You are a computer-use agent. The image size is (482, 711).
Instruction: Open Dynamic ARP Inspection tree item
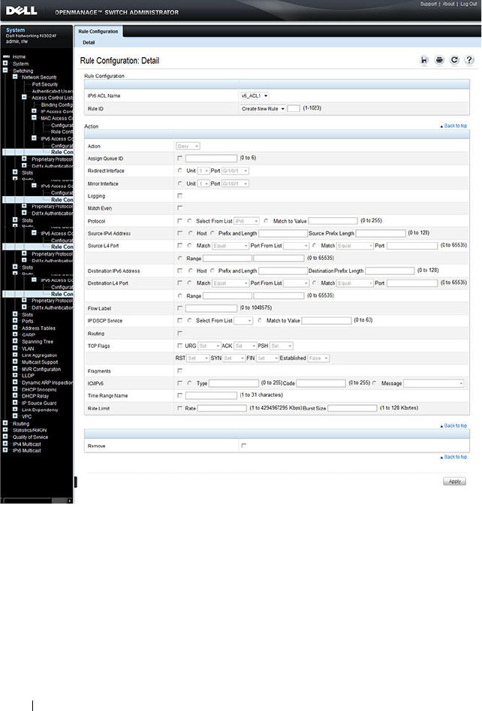pyautogui.click(x=47, y=383)
